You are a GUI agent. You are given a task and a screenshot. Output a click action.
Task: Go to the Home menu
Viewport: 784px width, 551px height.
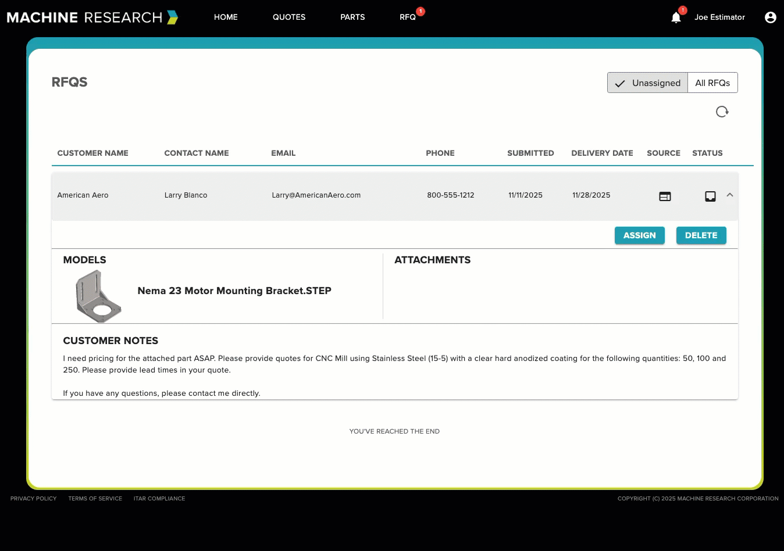point(226,17)
